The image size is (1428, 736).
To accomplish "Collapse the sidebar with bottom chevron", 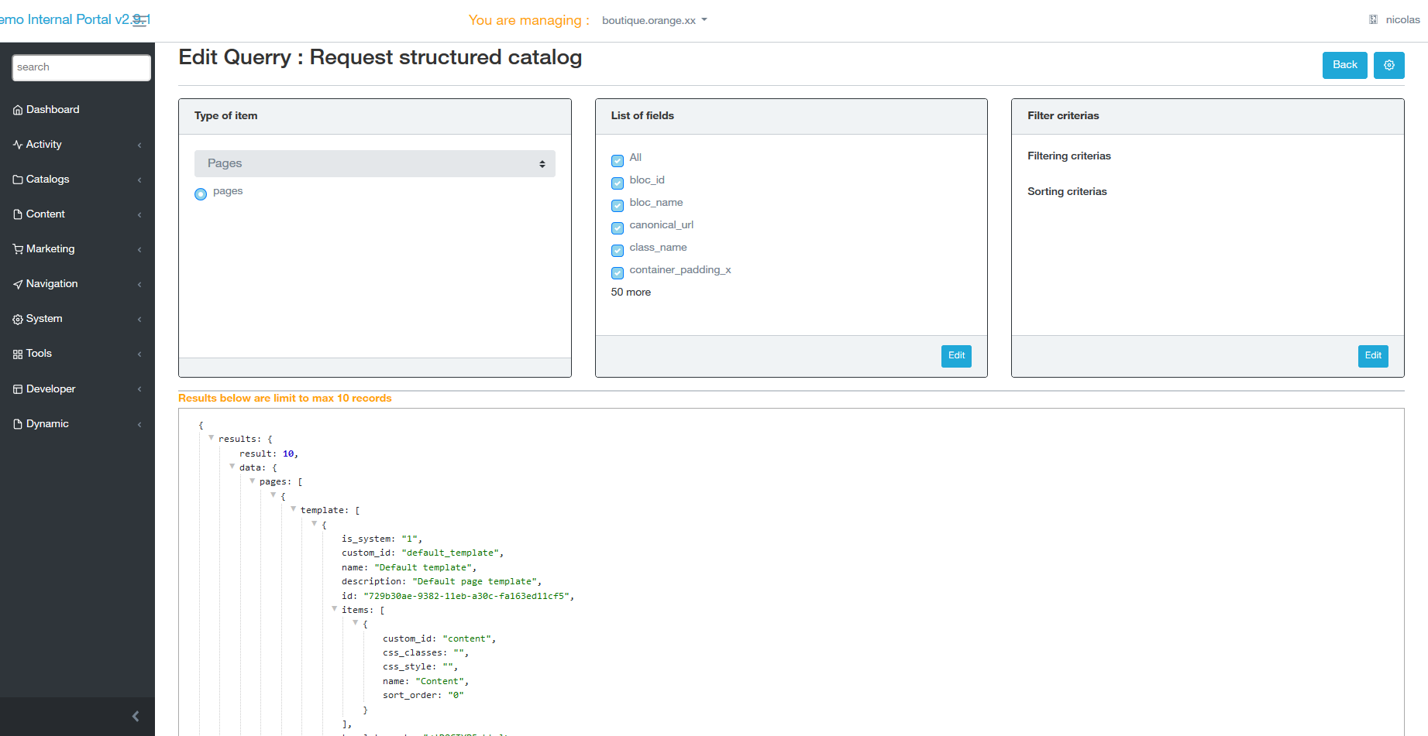I will coord(136,716).
